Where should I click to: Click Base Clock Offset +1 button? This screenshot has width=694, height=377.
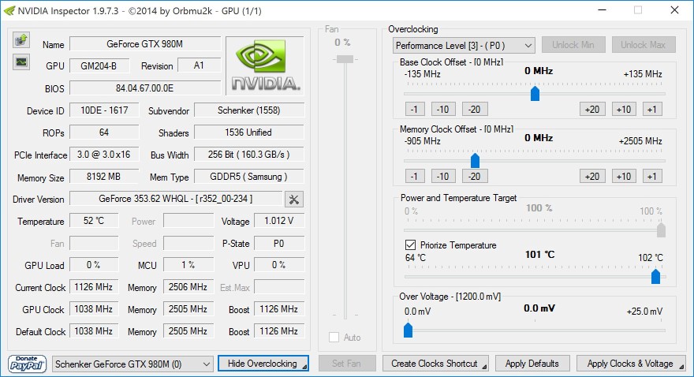[x=652, y=110]
